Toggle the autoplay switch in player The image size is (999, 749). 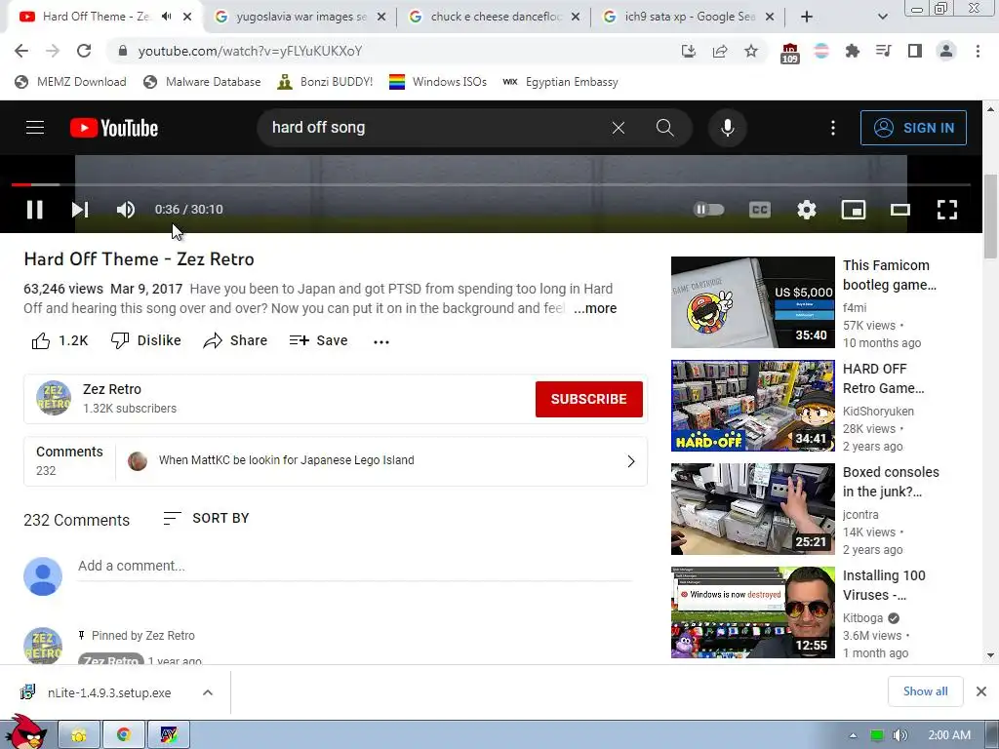[x=708, y=210]
